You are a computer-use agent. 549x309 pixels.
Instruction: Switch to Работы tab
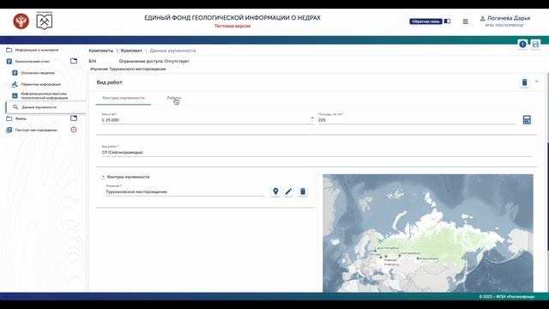coord(173,98)
